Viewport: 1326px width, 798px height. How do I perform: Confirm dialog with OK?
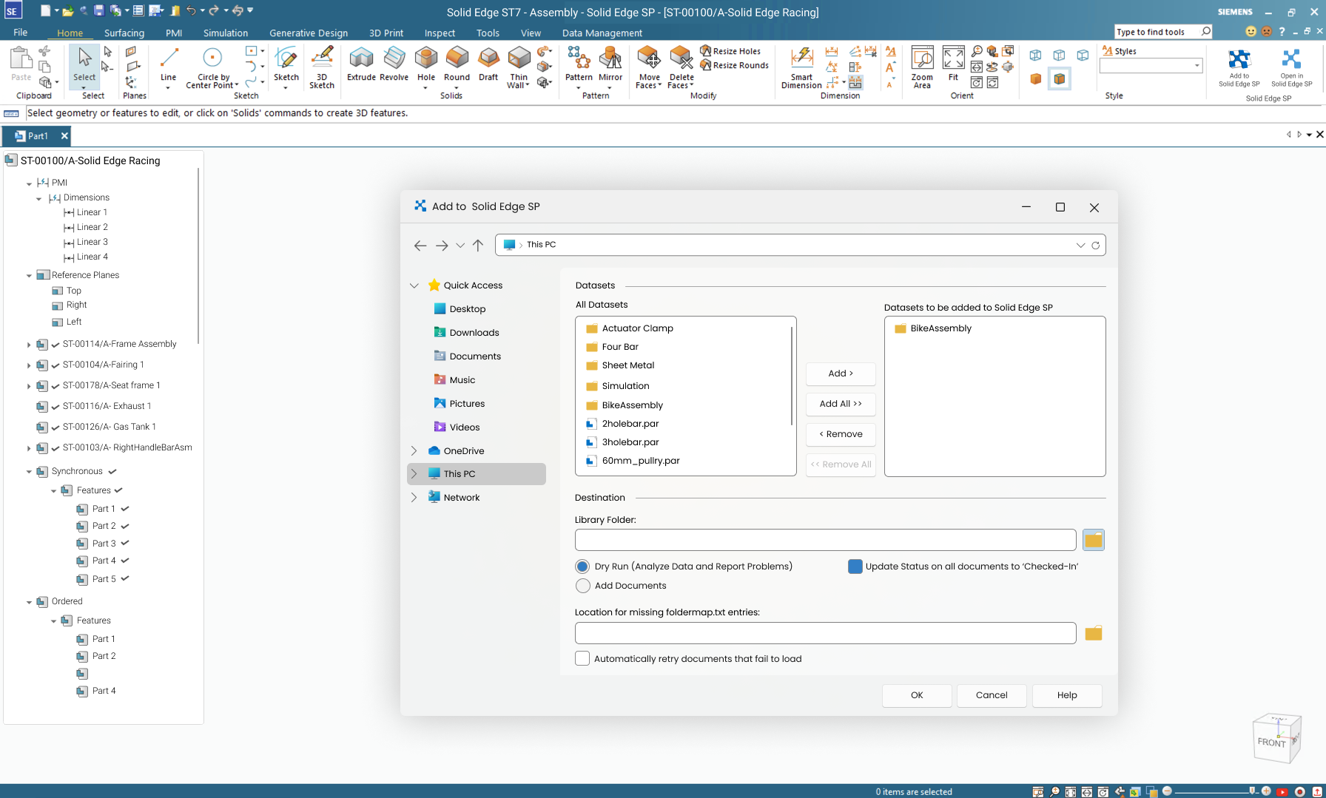coord(917,695)
